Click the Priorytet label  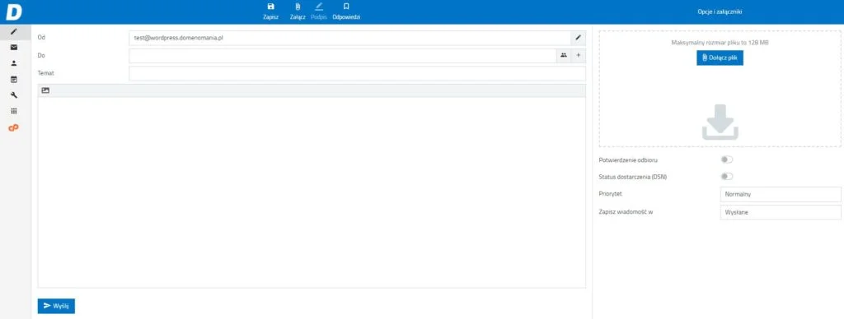click(x=611, y=193)
